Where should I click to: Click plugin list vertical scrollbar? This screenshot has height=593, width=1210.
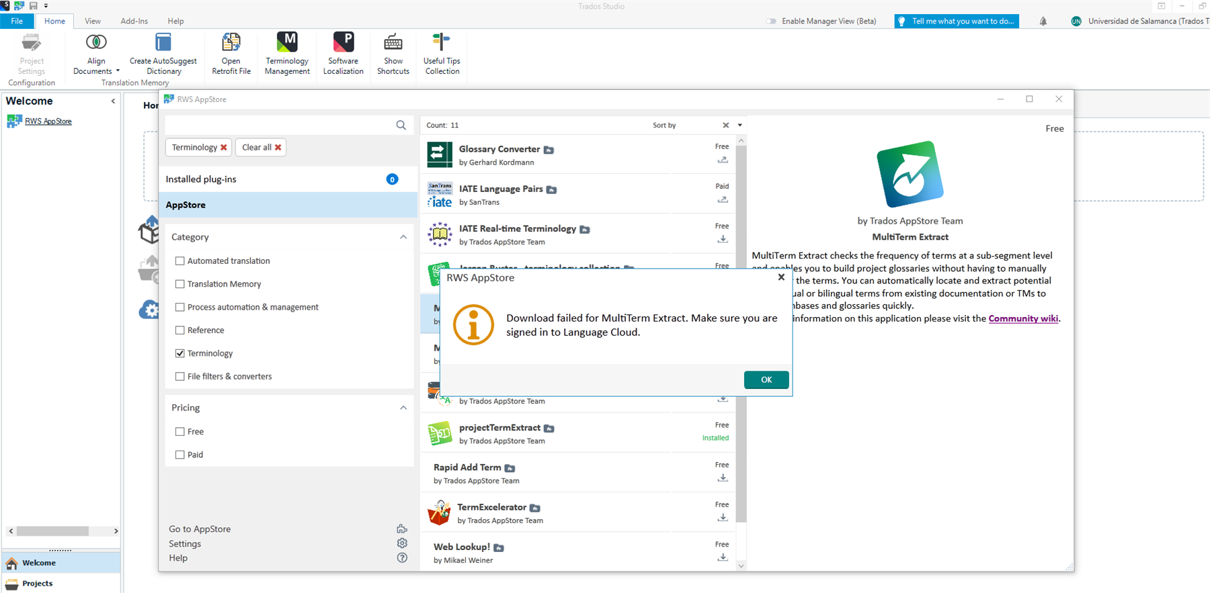741,334
